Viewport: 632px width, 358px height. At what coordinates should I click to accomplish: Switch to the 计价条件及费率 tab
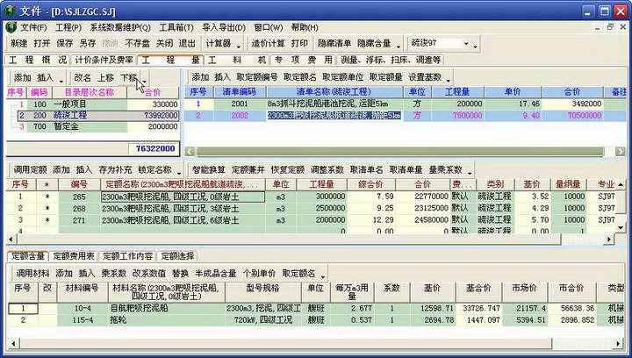coord(104,60)
